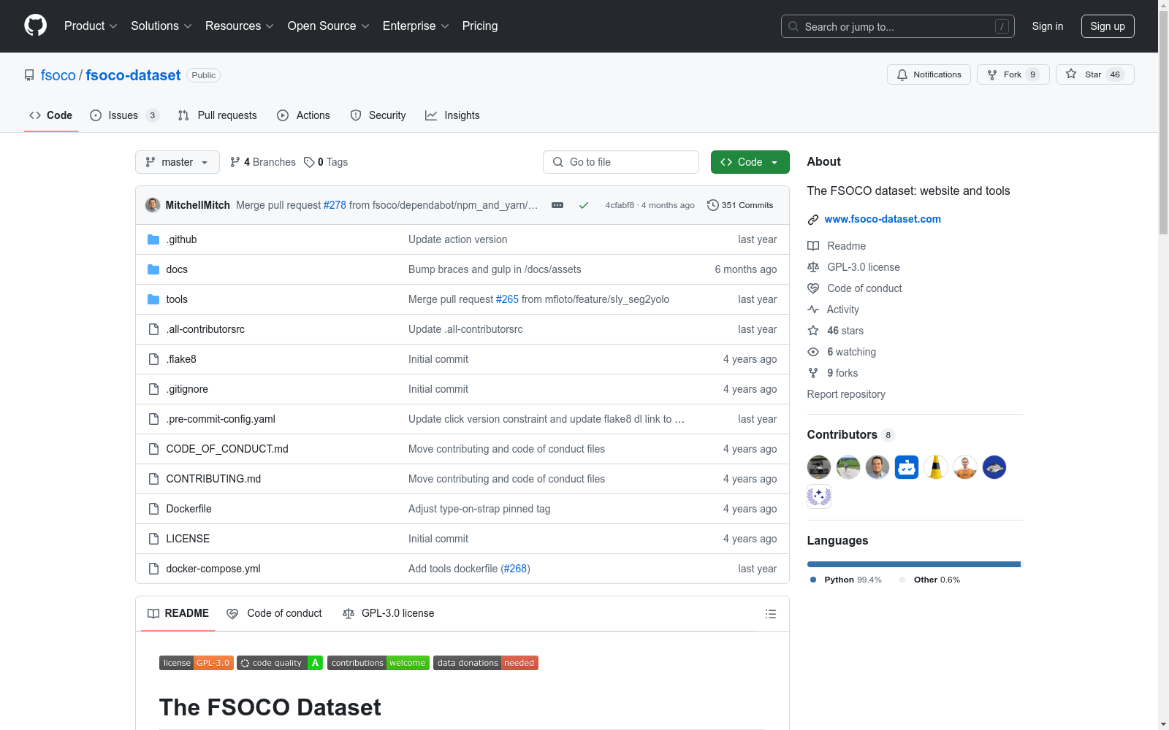Click the Fork button
Viewport: 1169px width, 730px height.
[1013, 74]
